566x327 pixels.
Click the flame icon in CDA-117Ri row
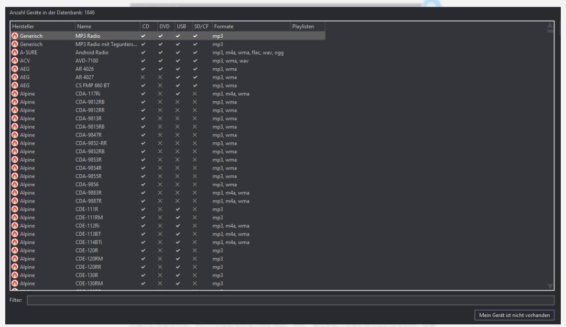click(15, 93)
